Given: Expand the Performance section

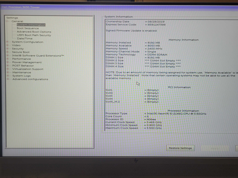Looking at the screenshot, I should [x=8, y=59].
